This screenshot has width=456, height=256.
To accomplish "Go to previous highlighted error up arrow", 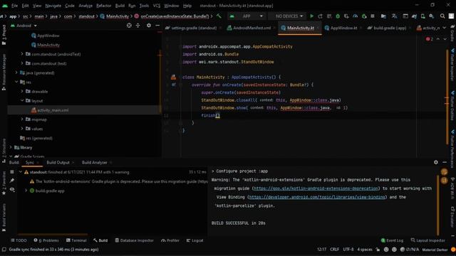I will coord(438,39).
